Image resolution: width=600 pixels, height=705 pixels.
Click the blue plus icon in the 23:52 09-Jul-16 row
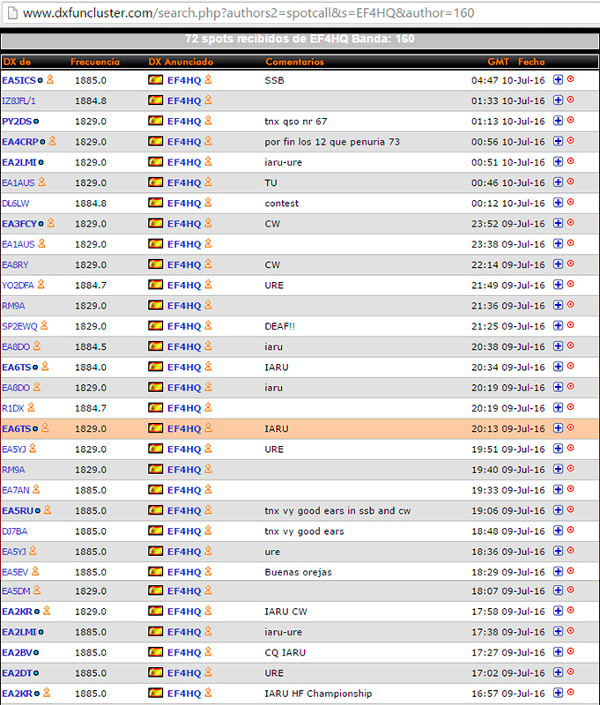558,223
